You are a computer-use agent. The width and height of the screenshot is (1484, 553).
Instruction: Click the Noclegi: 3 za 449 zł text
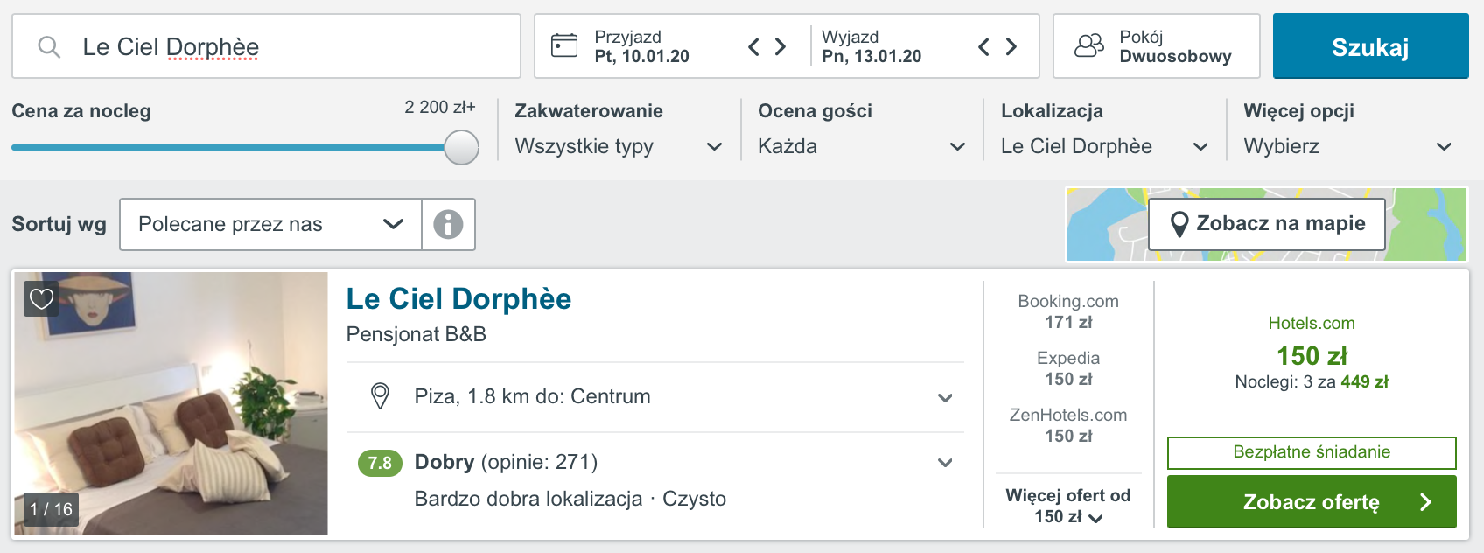[1312, 381]
